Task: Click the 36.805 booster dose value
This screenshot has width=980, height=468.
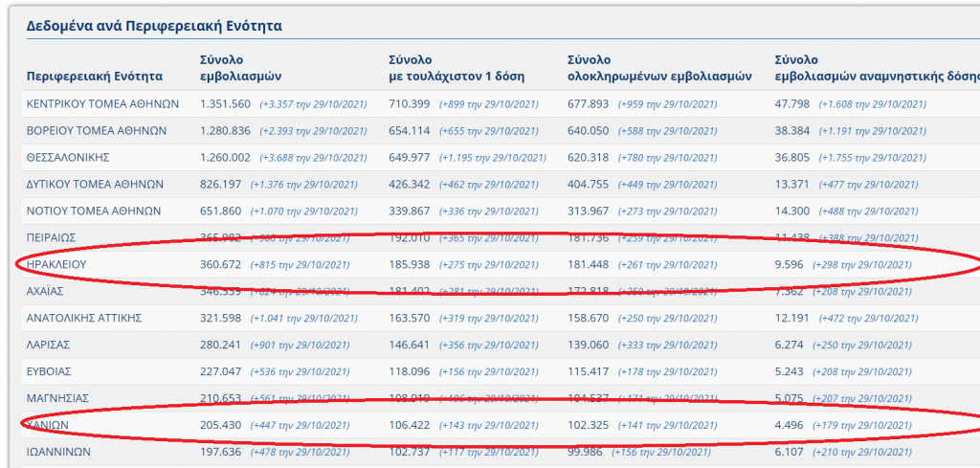Action: pos(792,157)
